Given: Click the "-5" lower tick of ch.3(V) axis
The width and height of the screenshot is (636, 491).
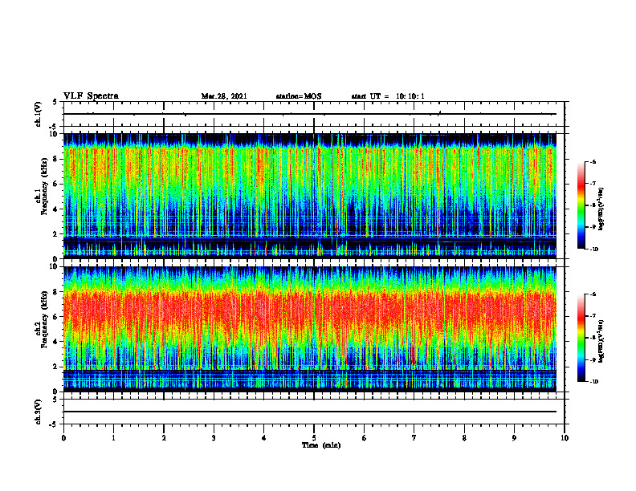Looking at the screenshot, I should [x=54, y=424].
